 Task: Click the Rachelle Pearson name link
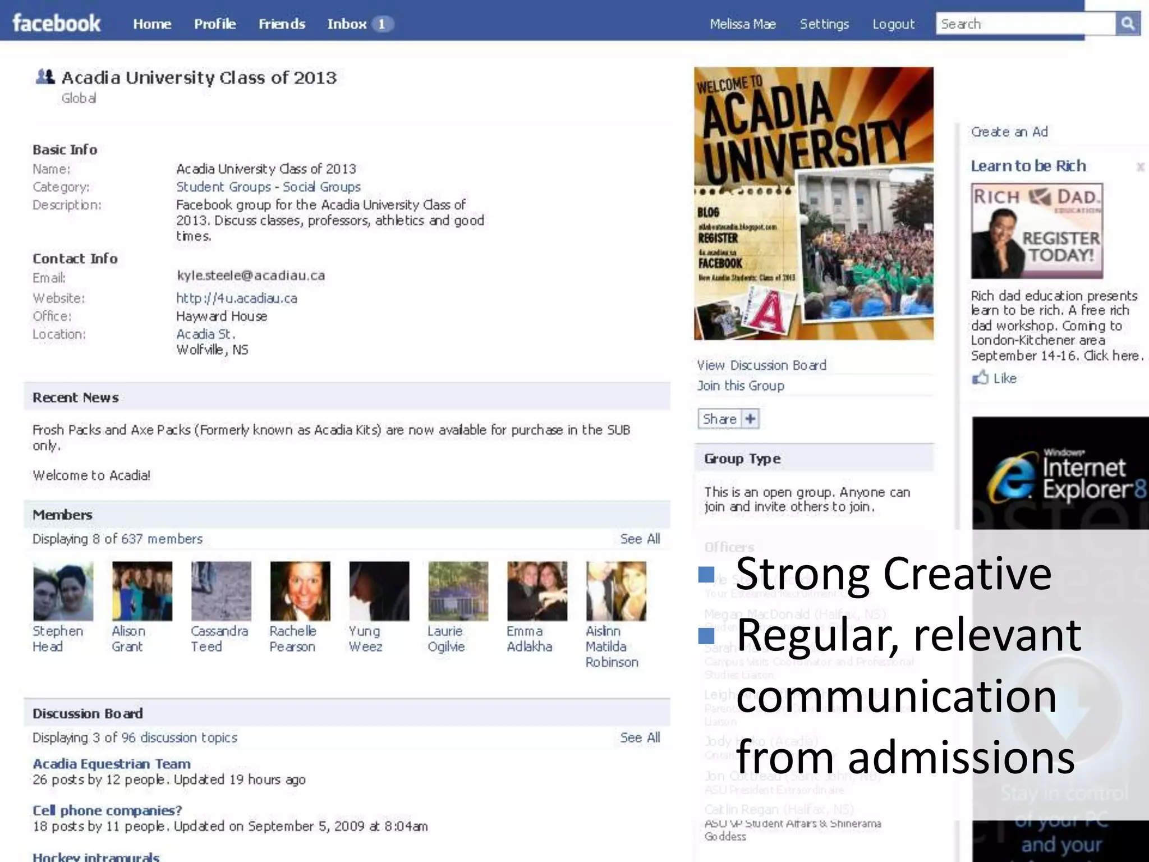293,639
